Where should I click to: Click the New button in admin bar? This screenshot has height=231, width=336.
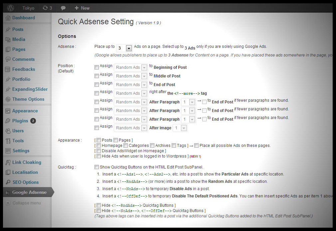(x=82, y=8)
